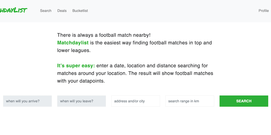This screenshot has width=271, height=135.
Task: Click the Matchdaylist logo in the header
Action: coord(13,11)
